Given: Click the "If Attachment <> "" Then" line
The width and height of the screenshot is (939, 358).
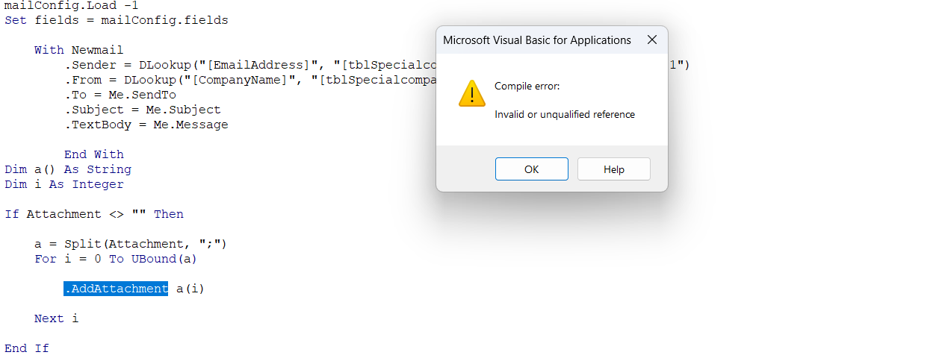Looking at the screenshot, I should (x=94, y=214).
